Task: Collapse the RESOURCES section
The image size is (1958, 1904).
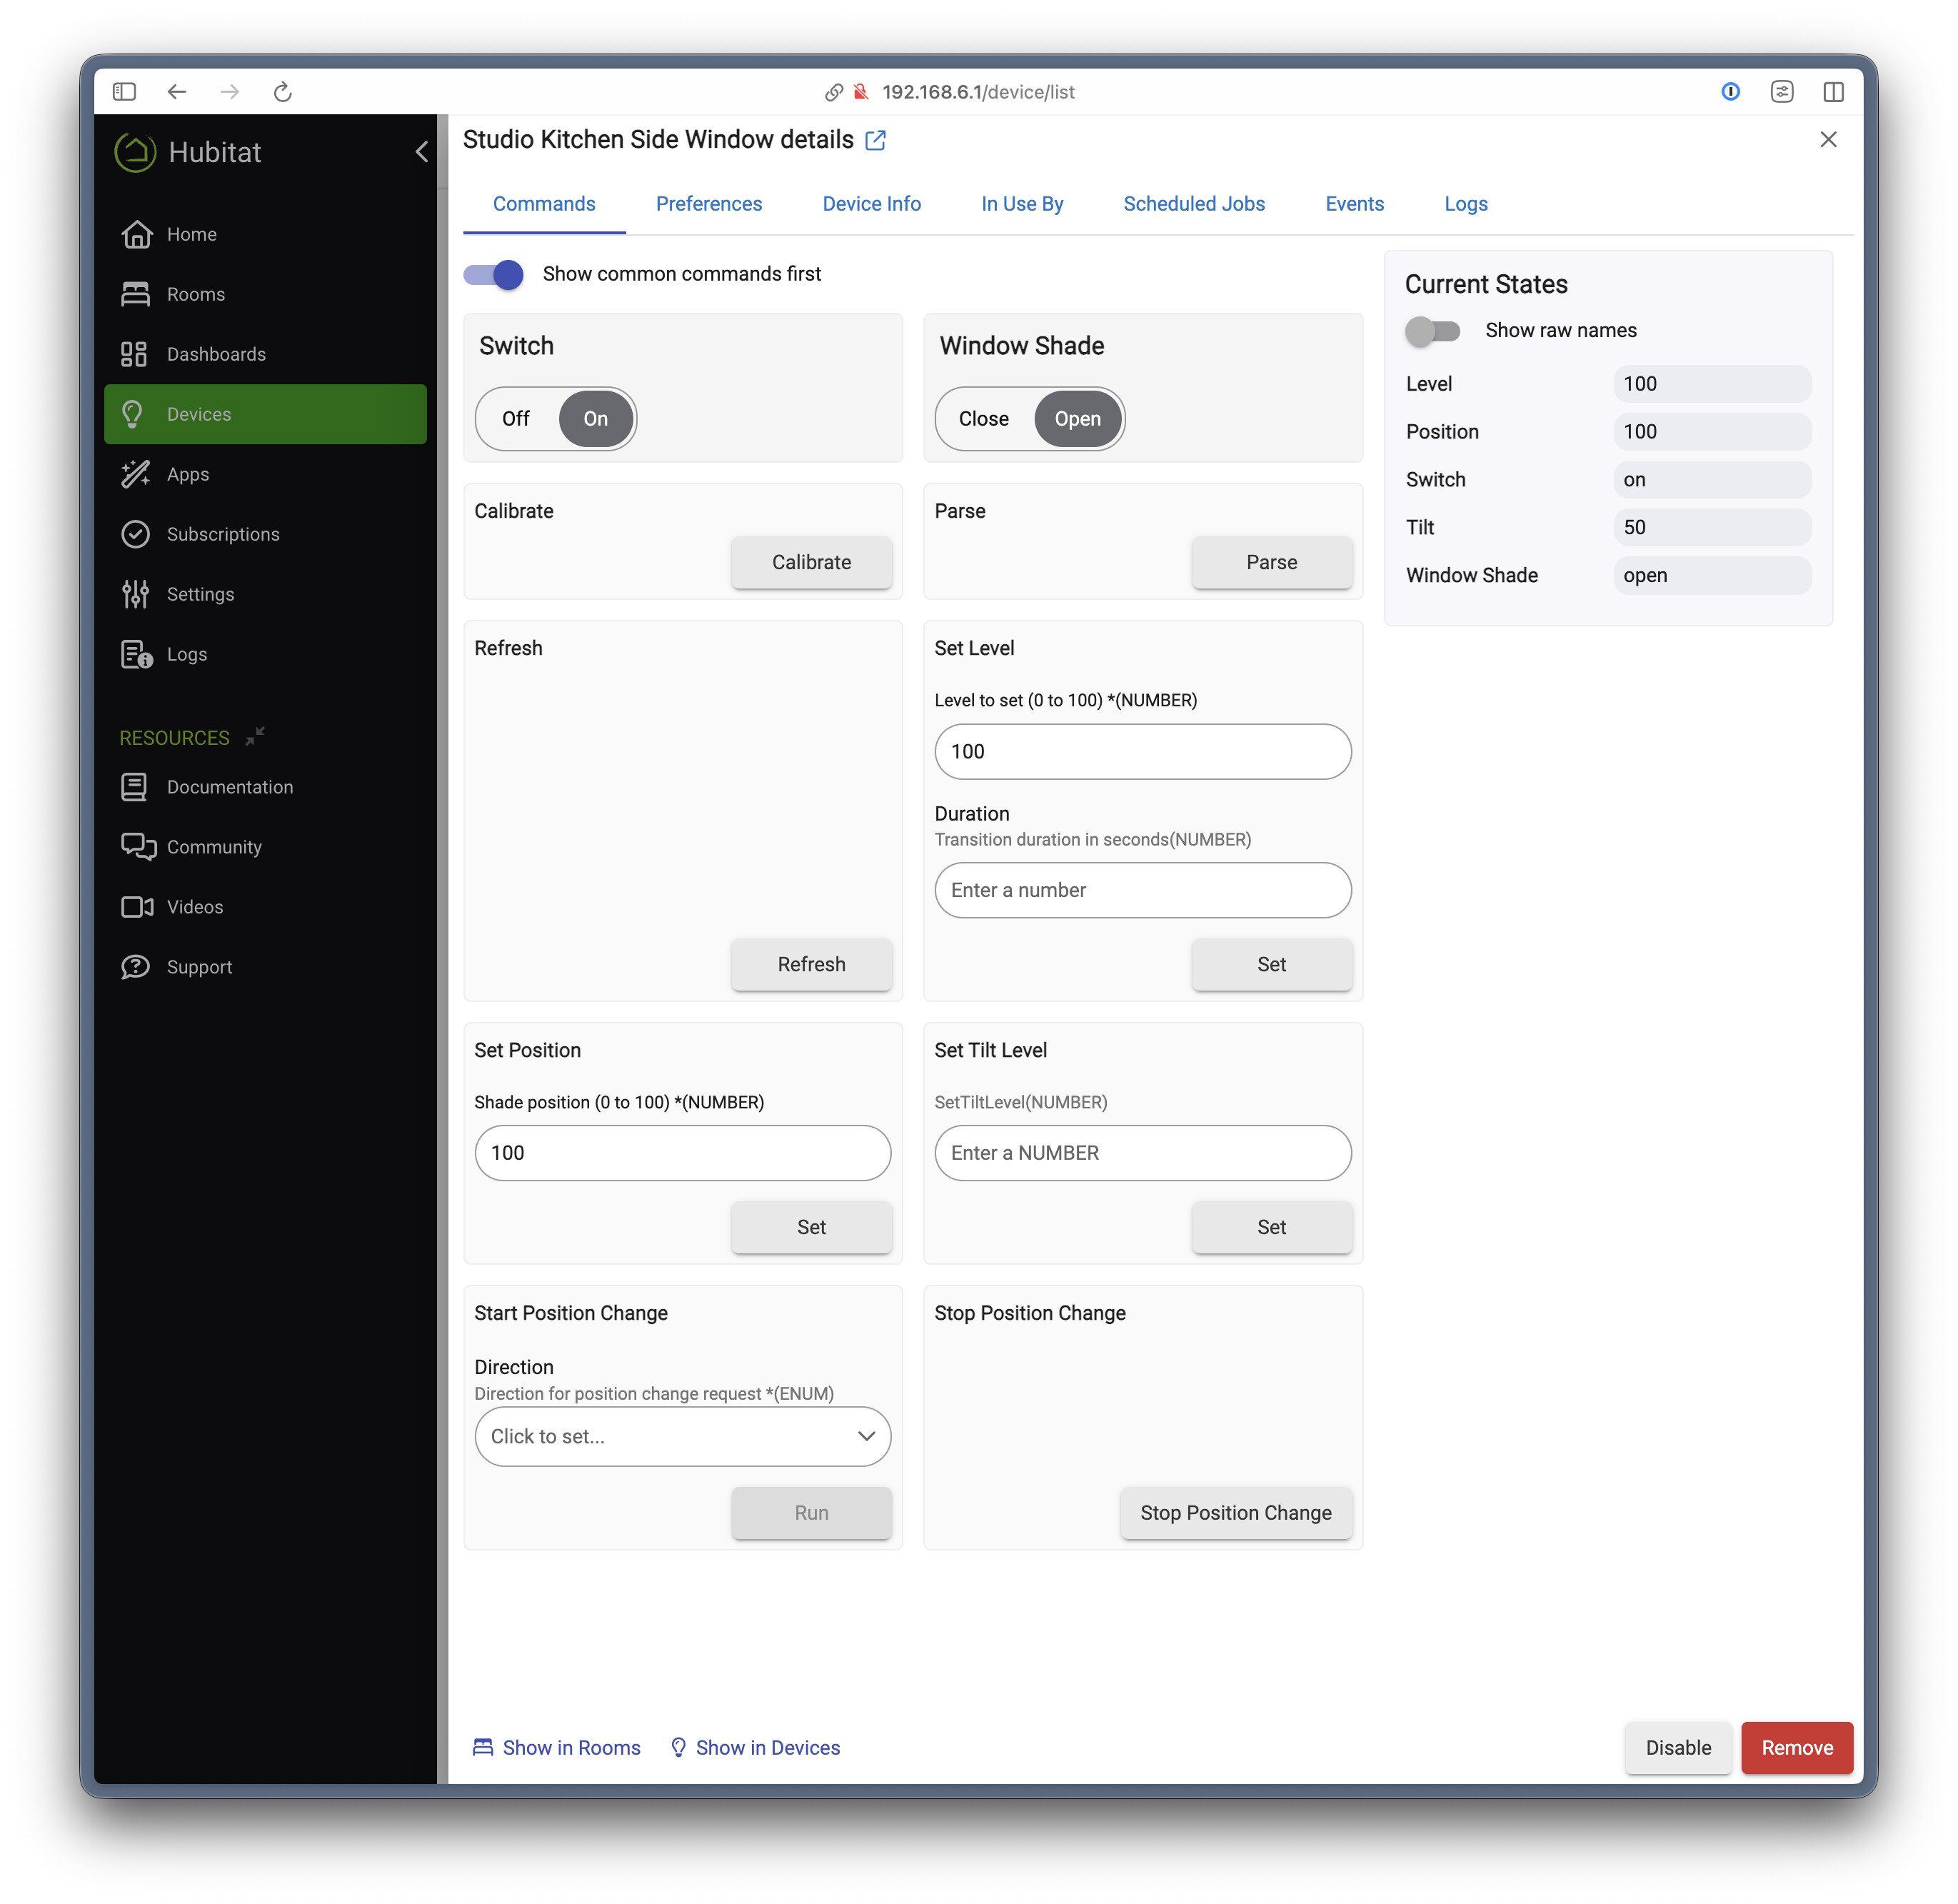Action: (x=255, y=737)
